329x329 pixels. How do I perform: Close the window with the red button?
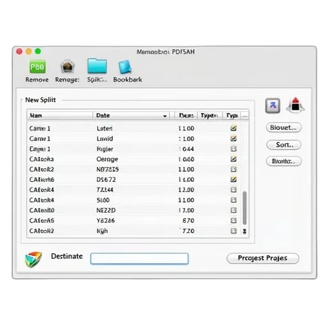(19, 51)
